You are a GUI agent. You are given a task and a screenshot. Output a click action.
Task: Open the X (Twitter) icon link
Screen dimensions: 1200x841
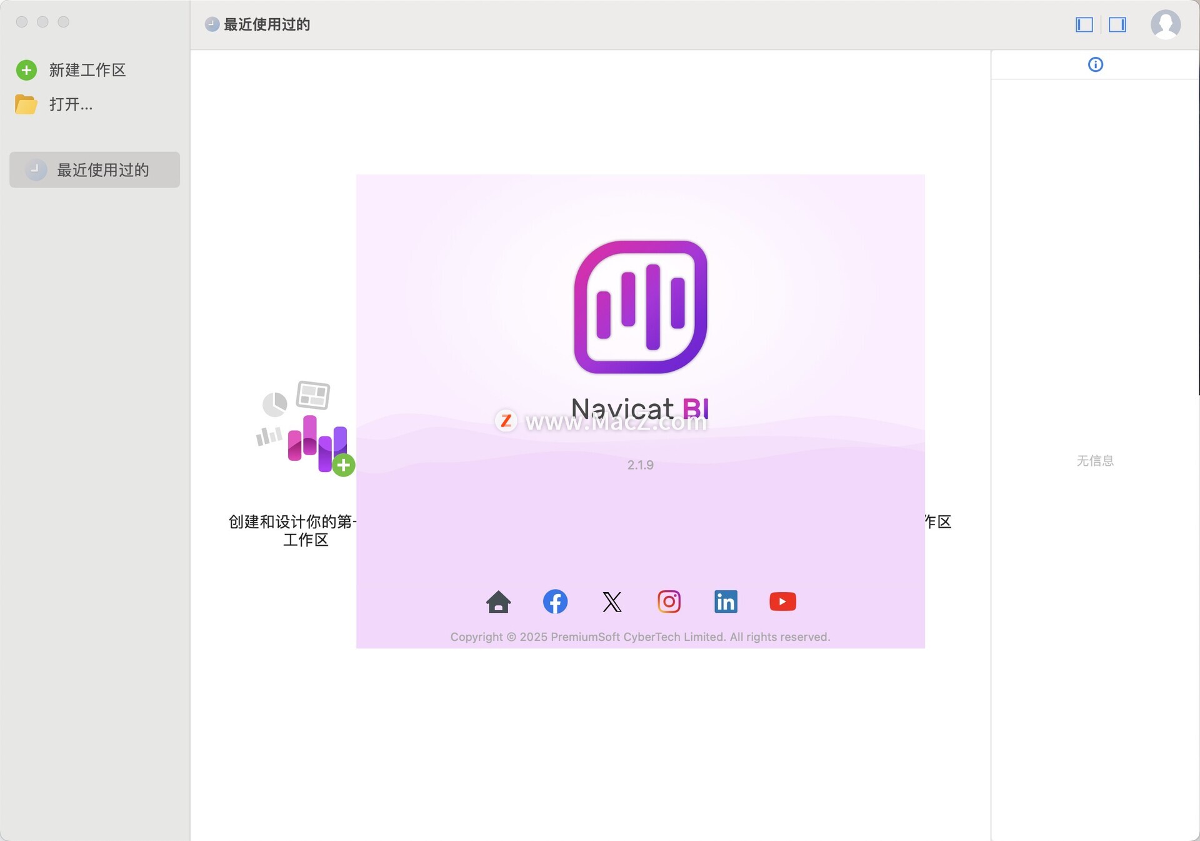612,602
